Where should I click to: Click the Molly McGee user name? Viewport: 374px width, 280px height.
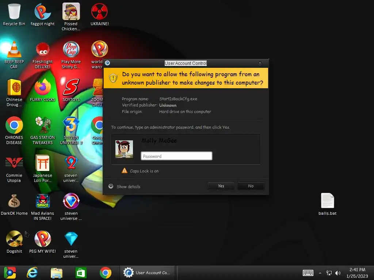(x=159, y=140)
